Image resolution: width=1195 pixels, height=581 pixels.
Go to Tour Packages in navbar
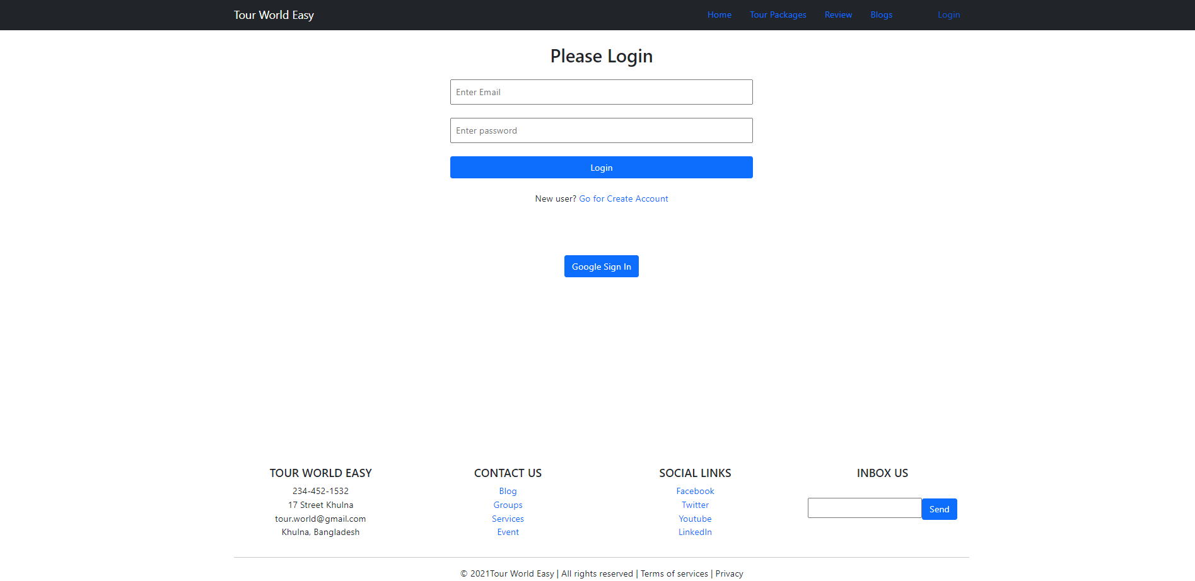[x=778, y=14]
